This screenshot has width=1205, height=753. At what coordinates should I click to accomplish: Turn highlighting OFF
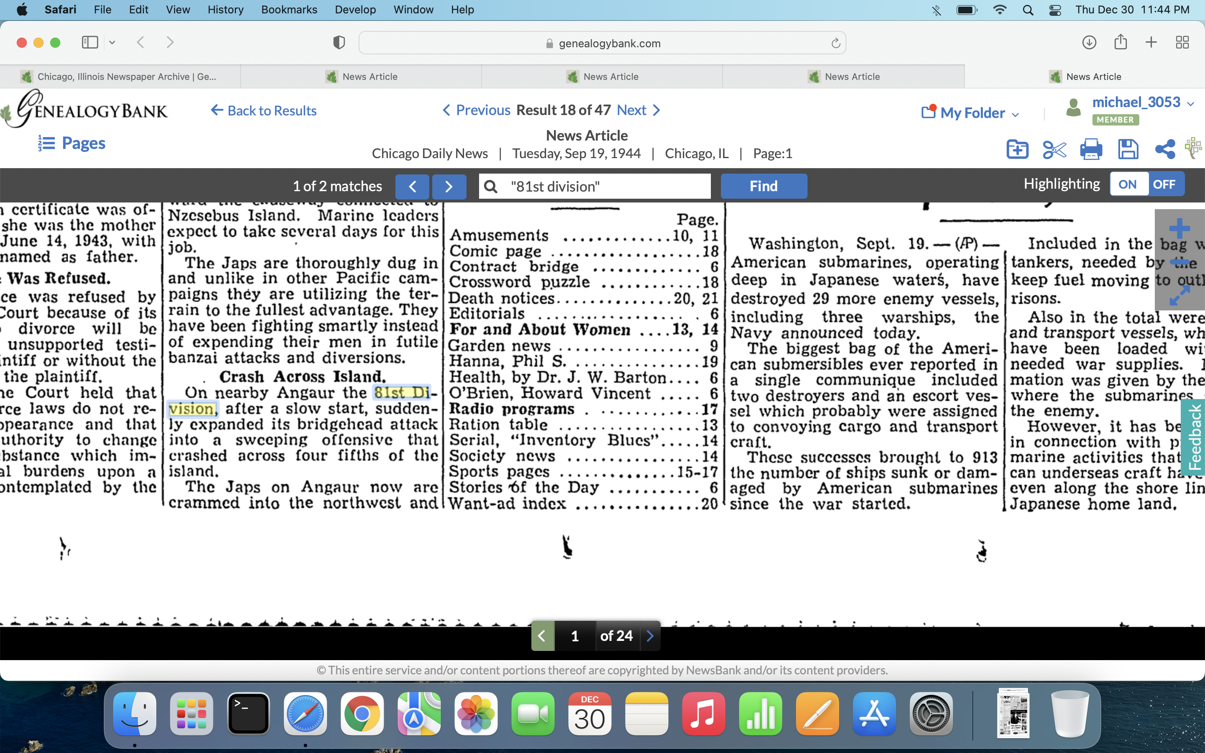point(1164,185)
